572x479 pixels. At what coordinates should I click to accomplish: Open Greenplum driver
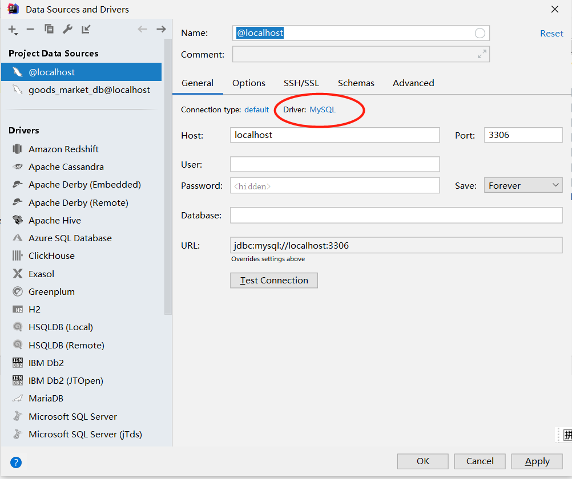[x=82, y=291]
